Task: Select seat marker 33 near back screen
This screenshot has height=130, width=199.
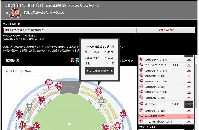Action: coord(59,86)
